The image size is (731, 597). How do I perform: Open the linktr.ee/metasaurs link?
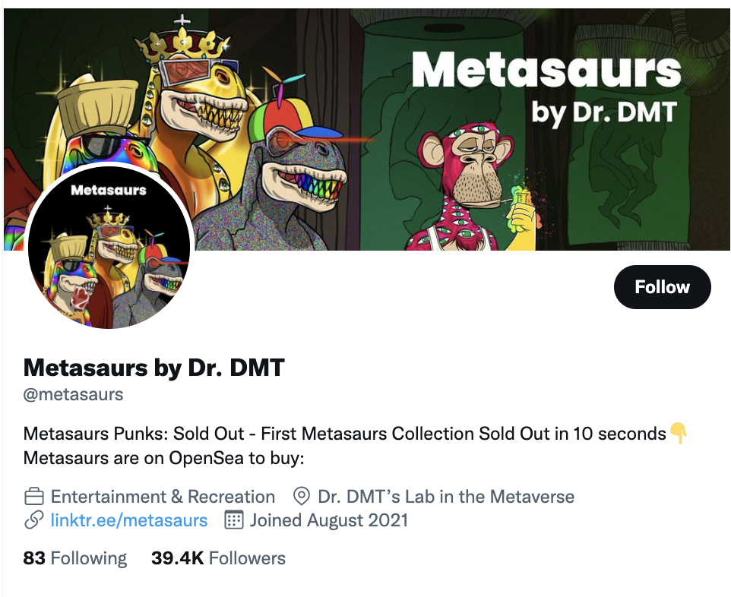click(x=128, y=520)
